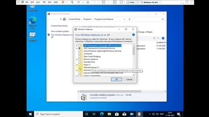
Task: Click Turn Windows features on or off link
Action: 62,36
